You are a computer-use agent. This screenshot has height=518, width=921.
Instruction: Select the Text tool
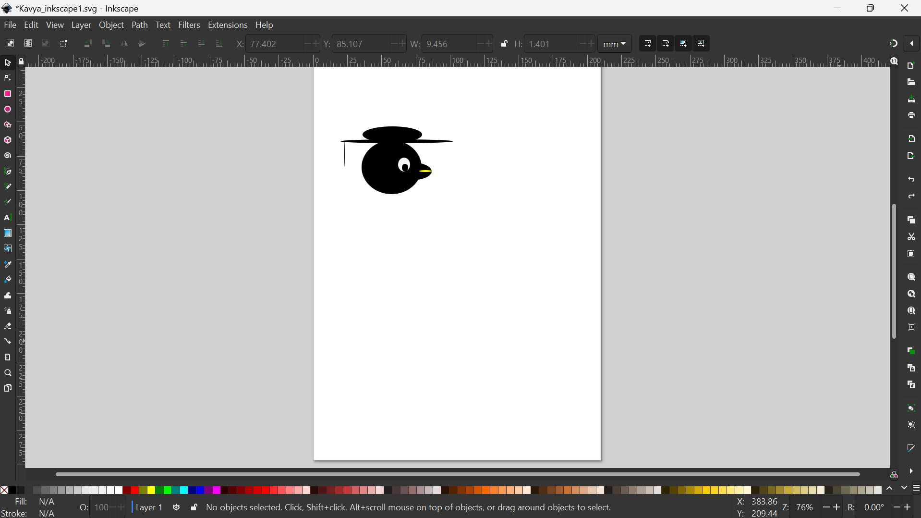[x=8, y=218]
